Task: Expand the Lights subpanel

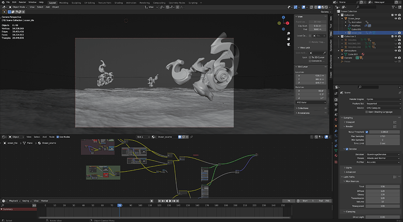Action: [349, 168]
